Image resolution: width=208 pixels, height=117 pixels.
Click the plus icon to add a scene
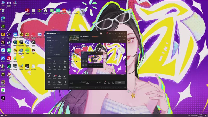(x=66, y=40)
